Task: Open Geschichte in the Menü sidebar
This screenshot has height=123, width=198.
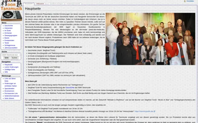Action: [9, 26]
